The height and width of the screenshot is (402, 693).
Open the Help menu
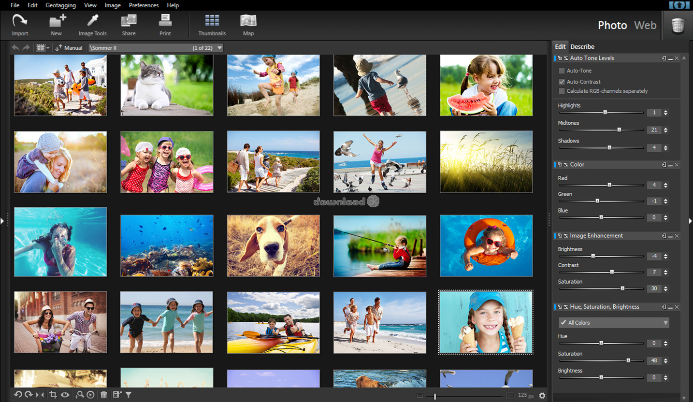click(173, 5)
